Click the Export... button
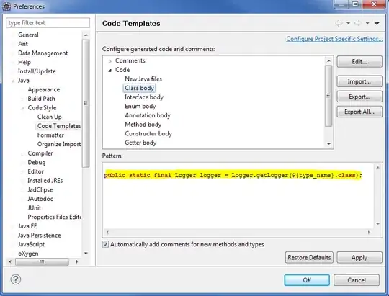The width and height of the screenshot is (389, 296). click(359, 97)
